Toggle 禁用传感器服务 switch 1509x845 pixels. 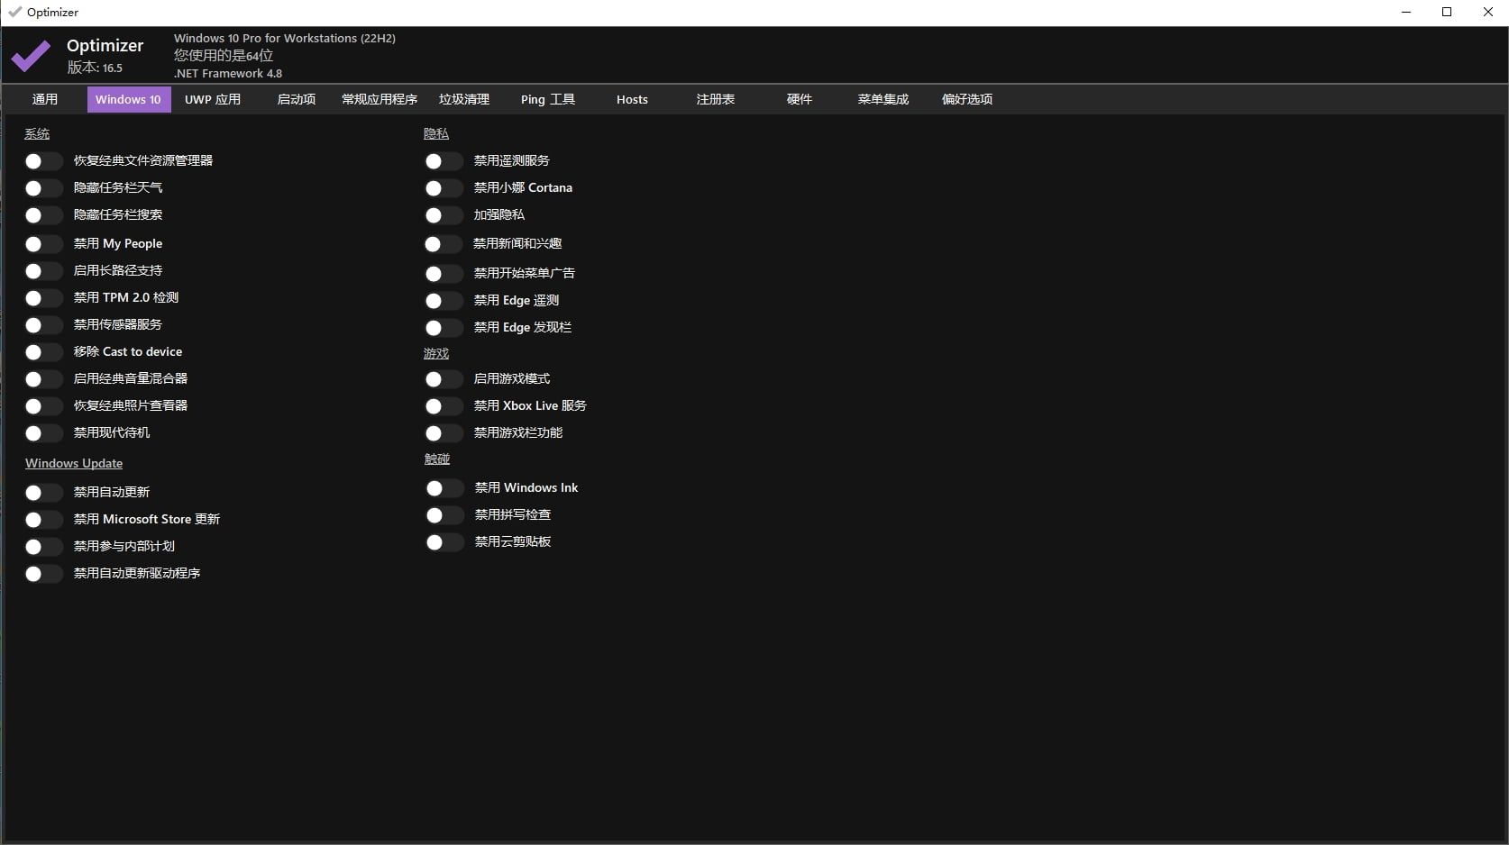click(x=42, y=325)
